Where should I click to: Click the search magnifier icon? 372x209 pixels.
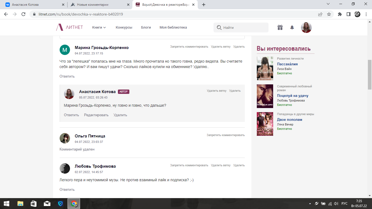pyautogui.click(x=219, y=27)
